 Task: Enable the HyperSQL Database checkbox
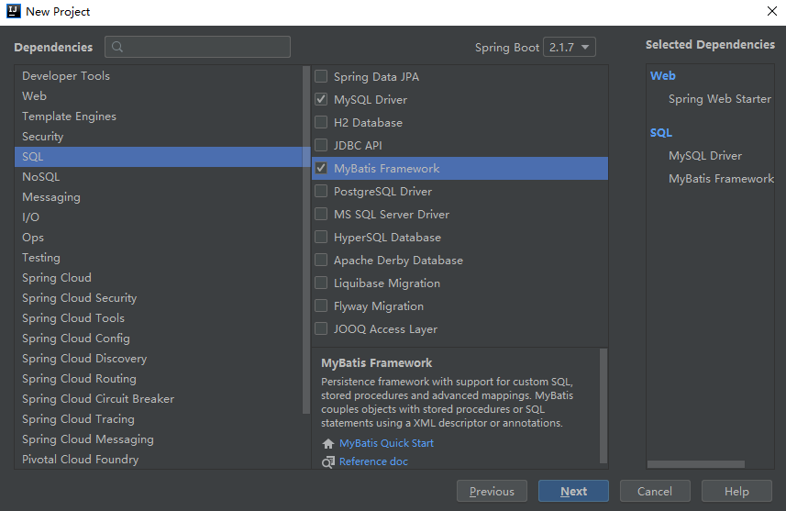click(x=321, y=237)
